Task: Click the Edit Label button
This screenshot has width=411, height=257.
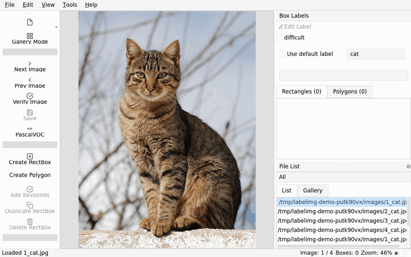Action: [x=295, y=27]
